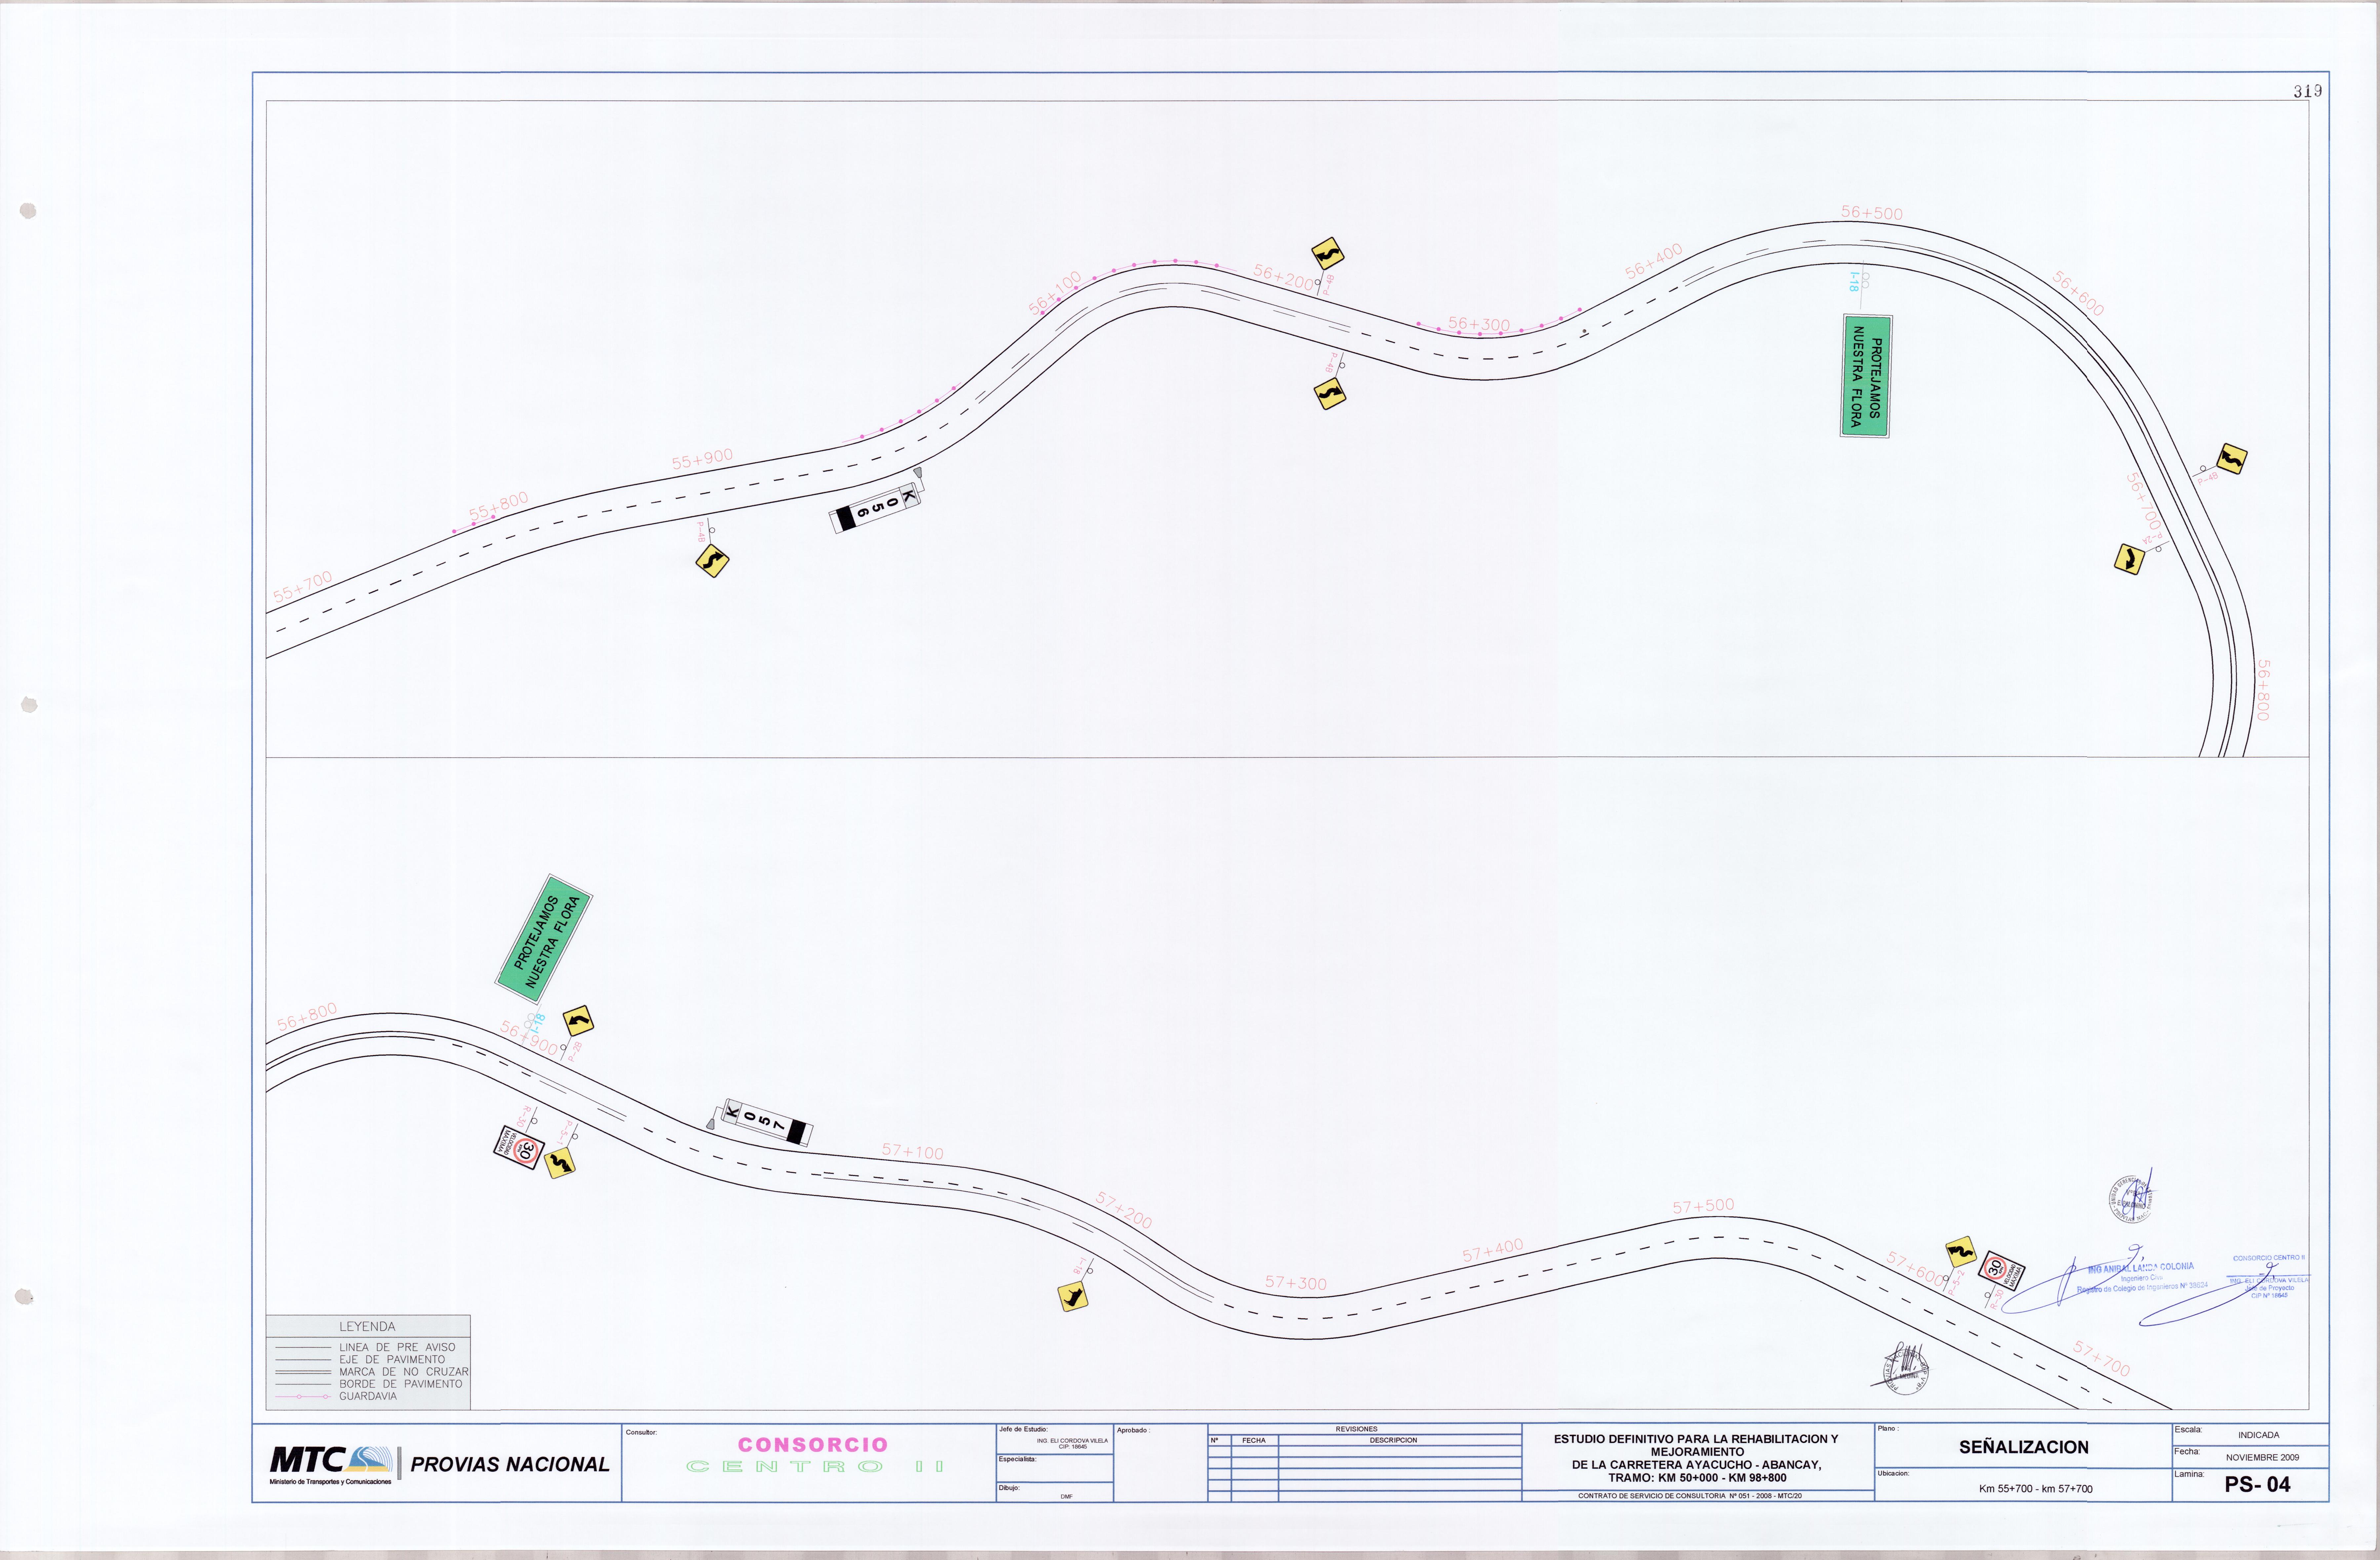This screenshot has height=1560, width=2380.
Task: Click station label 56+300
Action: click(x=1479, y=324)
